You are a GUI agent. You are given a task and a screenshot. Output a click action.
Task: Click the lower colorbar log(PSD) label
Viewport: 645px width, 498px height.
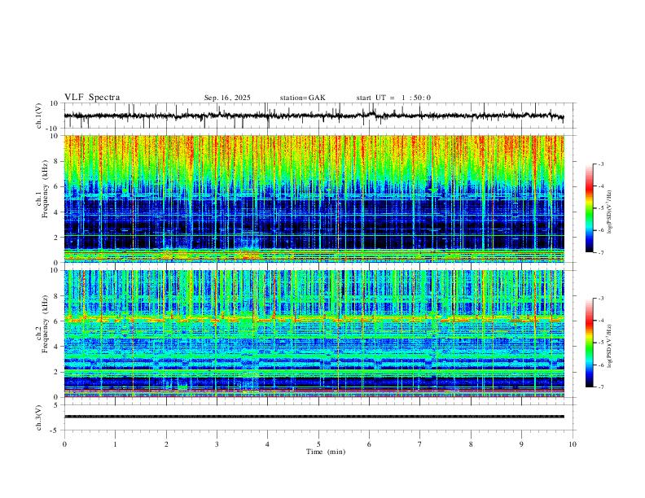(609, 347)
